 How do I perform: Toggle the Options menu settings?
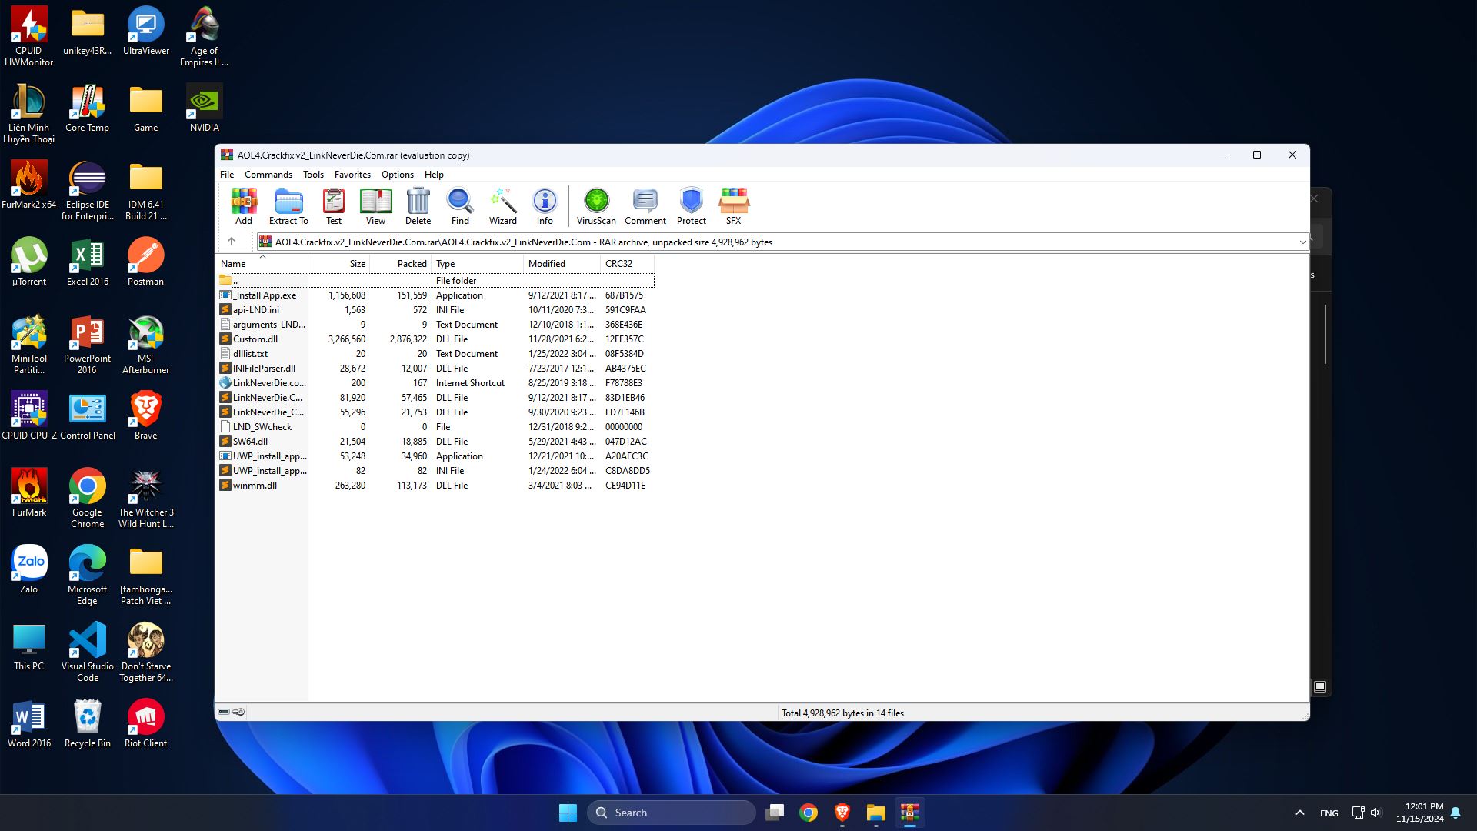coord(398,173)
